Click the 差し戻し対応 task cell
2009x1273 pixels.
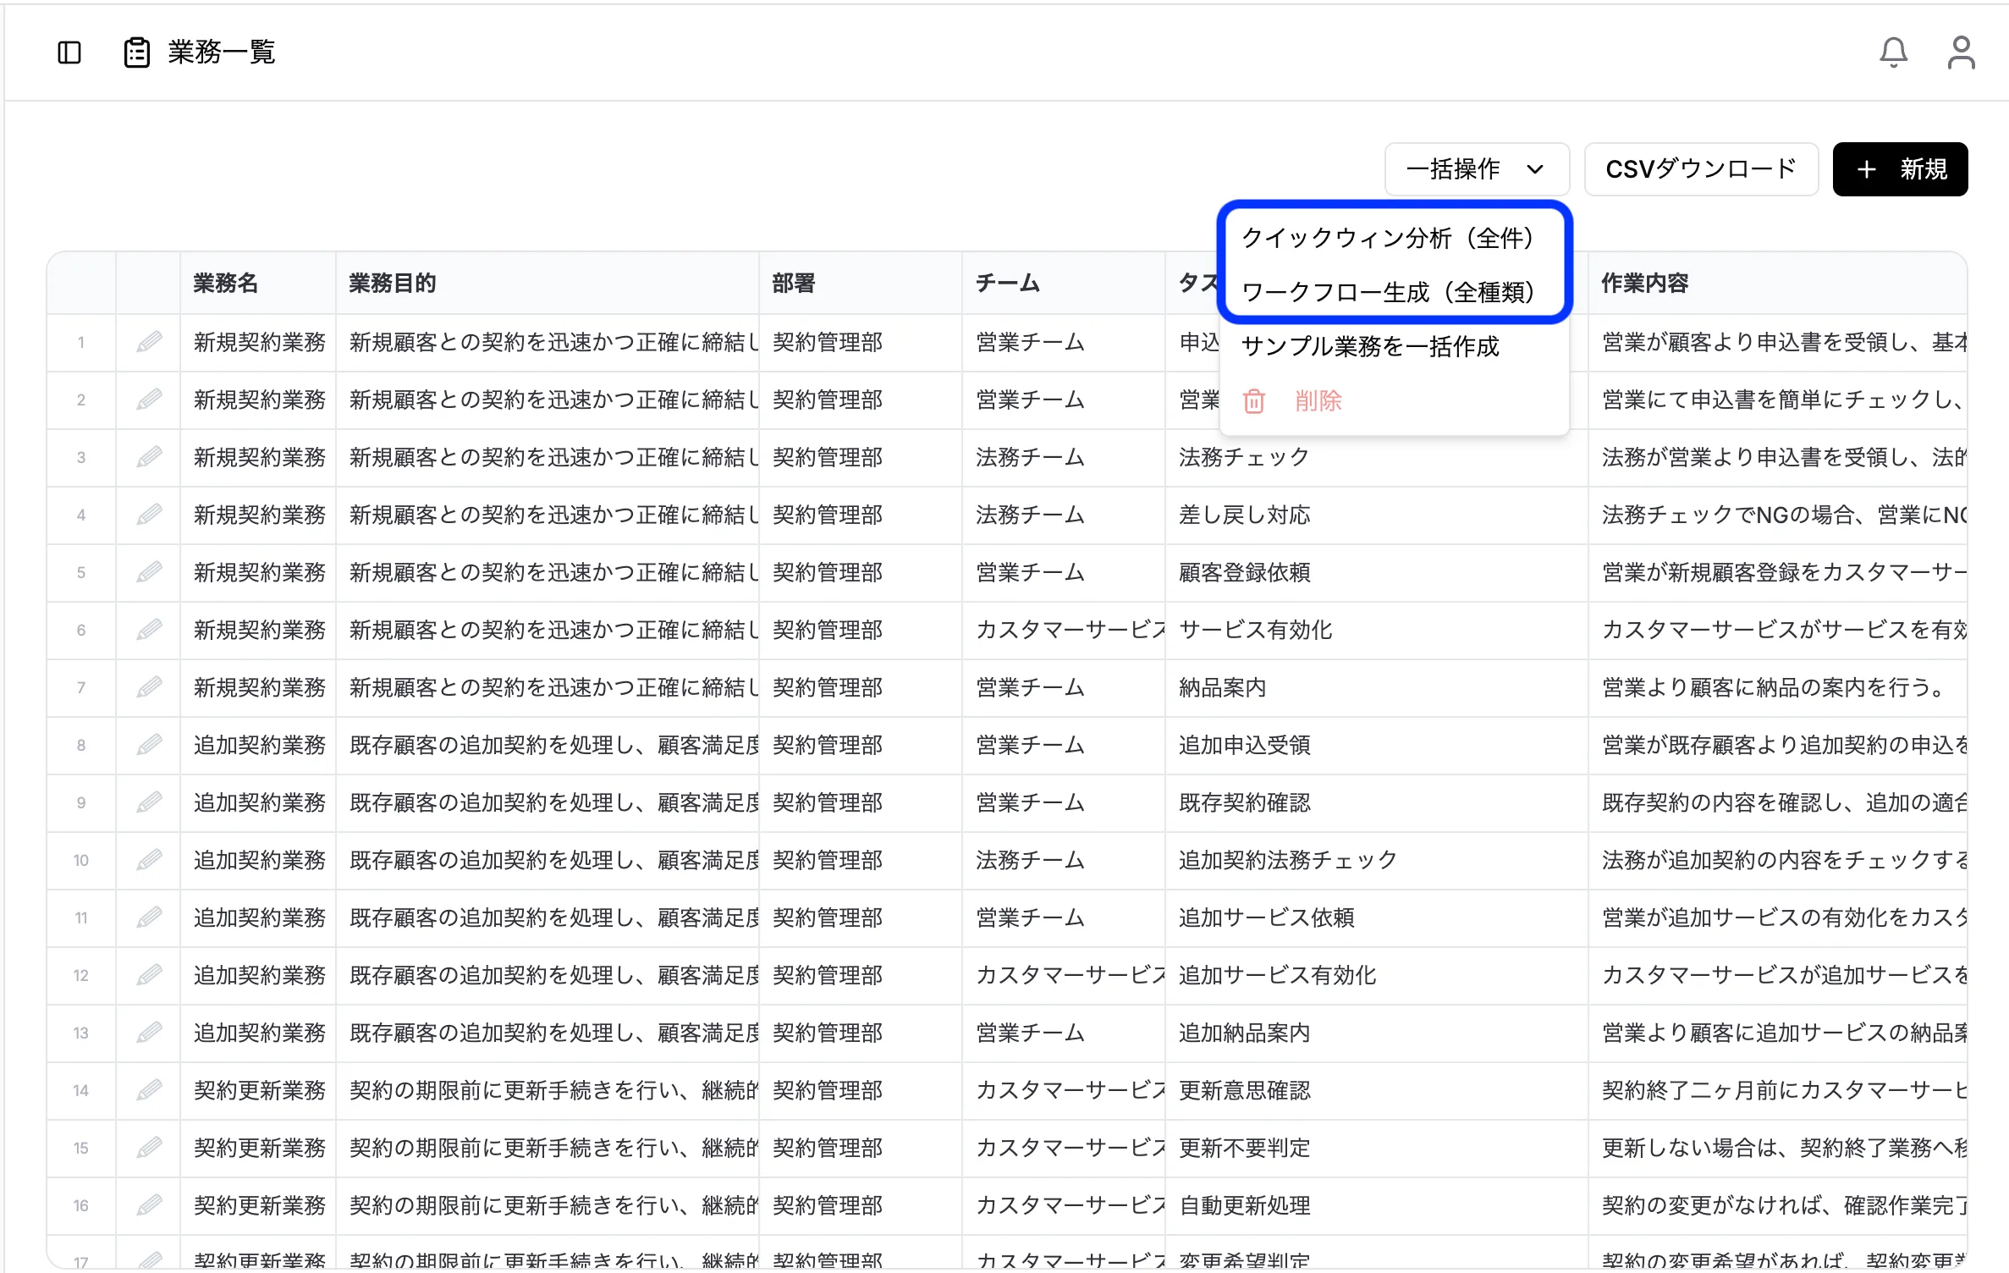[1377, 515]
